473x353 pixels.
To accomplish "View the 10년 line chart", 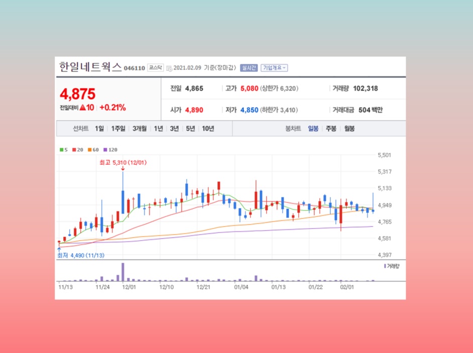I will 208,129.
